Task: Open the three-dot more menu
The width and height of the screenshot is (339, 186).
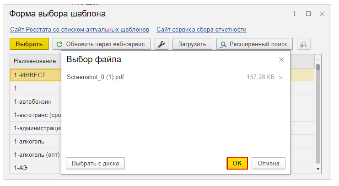Action: coord(295,14)
